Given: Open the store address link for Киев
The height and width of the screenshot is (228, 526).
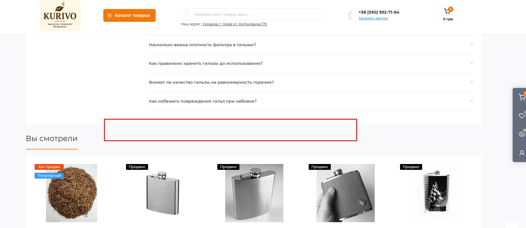Looking at the screenshot, I should click(x=234, y=24).
